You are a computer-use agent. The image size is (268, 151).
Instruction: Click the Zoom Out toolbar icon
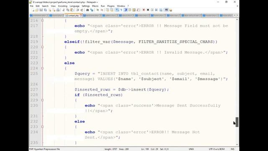[102, 10]
